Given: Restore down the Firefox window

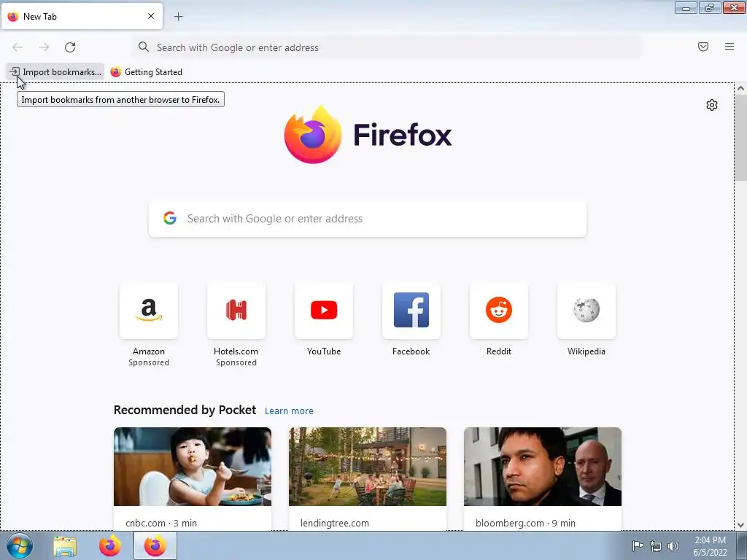Looking at the screenshot, I should click(710, 7).
